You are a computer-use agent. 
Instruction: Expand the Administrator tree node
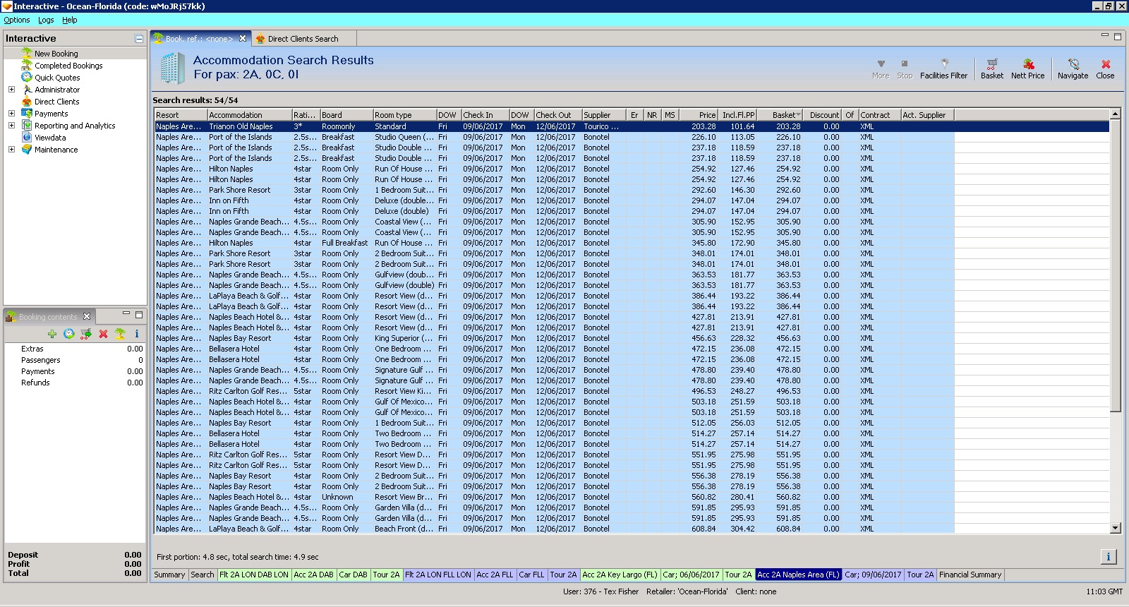[x=11, y=90]
